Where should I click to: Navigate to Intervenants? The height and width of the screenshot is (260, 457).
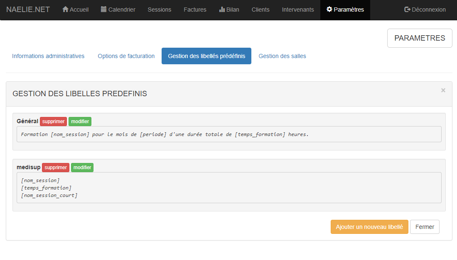[x=298, y=10]
